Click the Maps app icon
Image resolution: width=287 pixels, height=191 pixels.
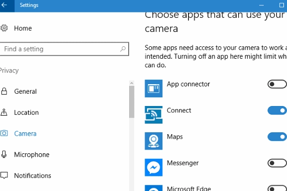154,141
